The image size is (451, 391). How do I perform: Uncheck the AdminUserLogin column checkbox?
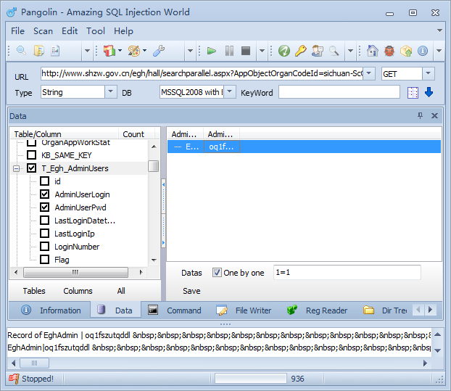tap(44, 194)
